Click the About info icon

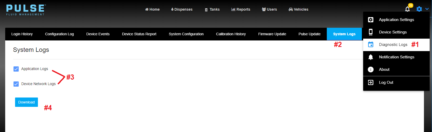[371, 70]
